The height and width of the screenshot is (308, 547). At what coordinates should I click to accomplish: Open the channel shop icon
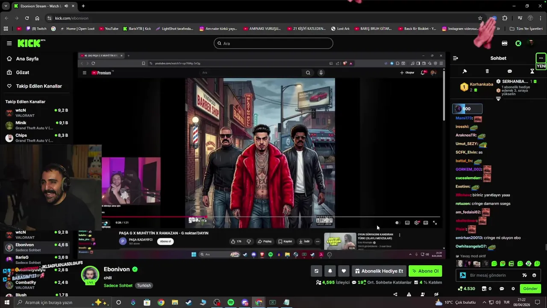click(484, 289)
